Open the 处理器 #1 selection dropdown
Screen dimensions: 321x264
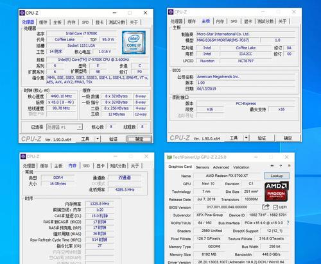point(64,127)
